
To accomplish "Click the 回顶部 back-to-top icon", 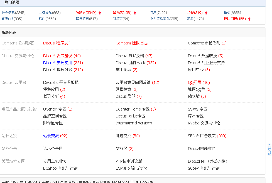I will click(269, 150).
